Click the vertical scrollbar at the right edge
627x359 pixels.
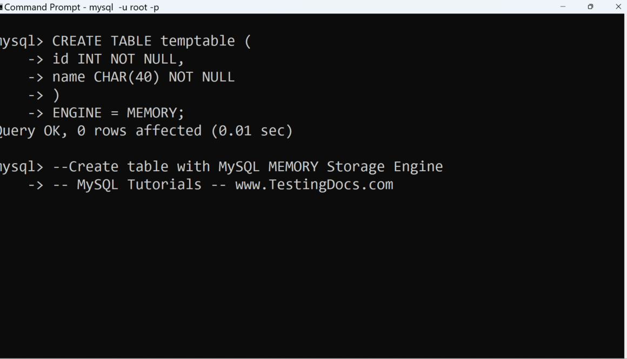624,184
